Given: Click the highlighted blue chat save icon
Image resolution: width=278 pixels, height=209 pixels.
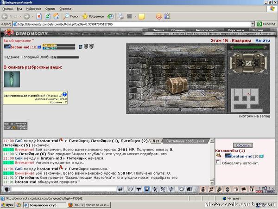Looking at the screenshot, I should pos(146,189).
